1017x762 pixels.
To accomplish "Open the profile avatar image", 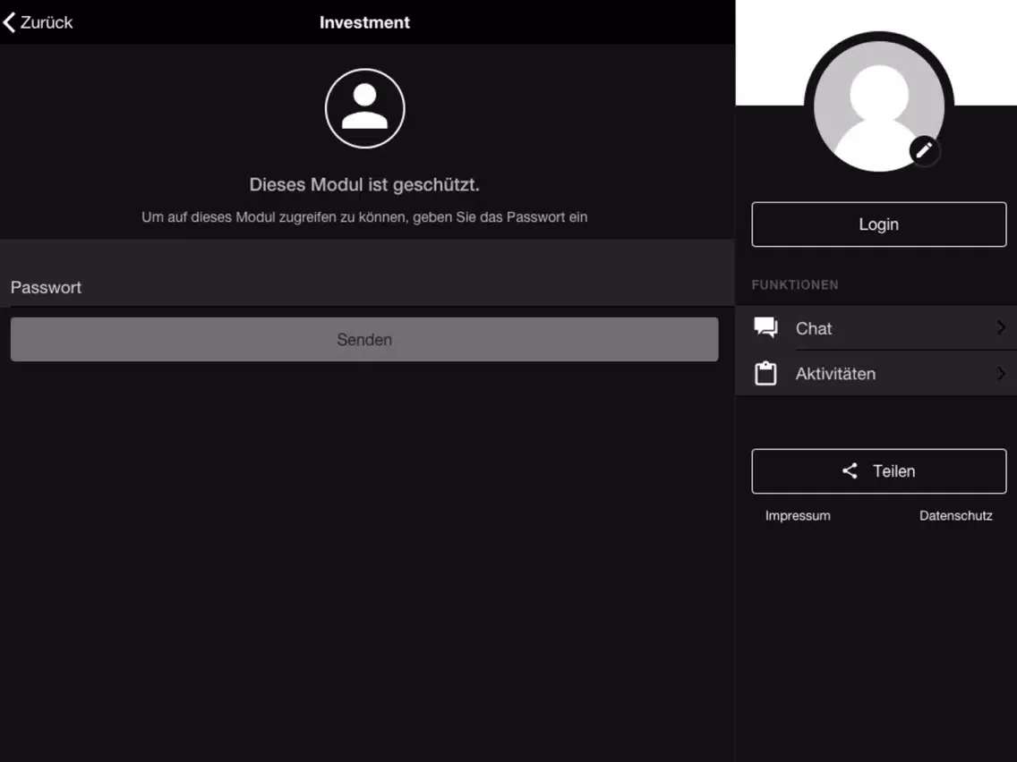I will (879, 106).
